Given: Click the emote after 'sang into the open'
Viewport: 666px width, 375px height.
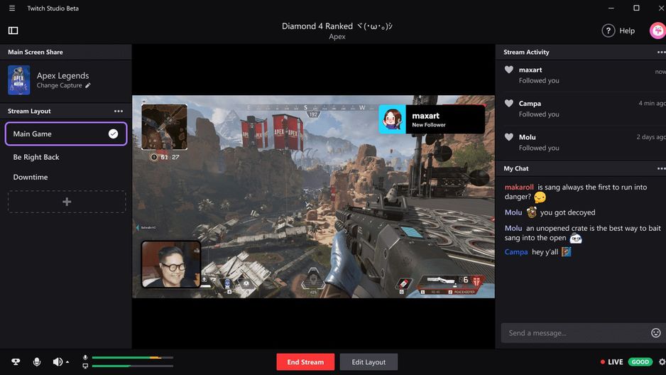Looking at the screenshot, I should point(576,238).
